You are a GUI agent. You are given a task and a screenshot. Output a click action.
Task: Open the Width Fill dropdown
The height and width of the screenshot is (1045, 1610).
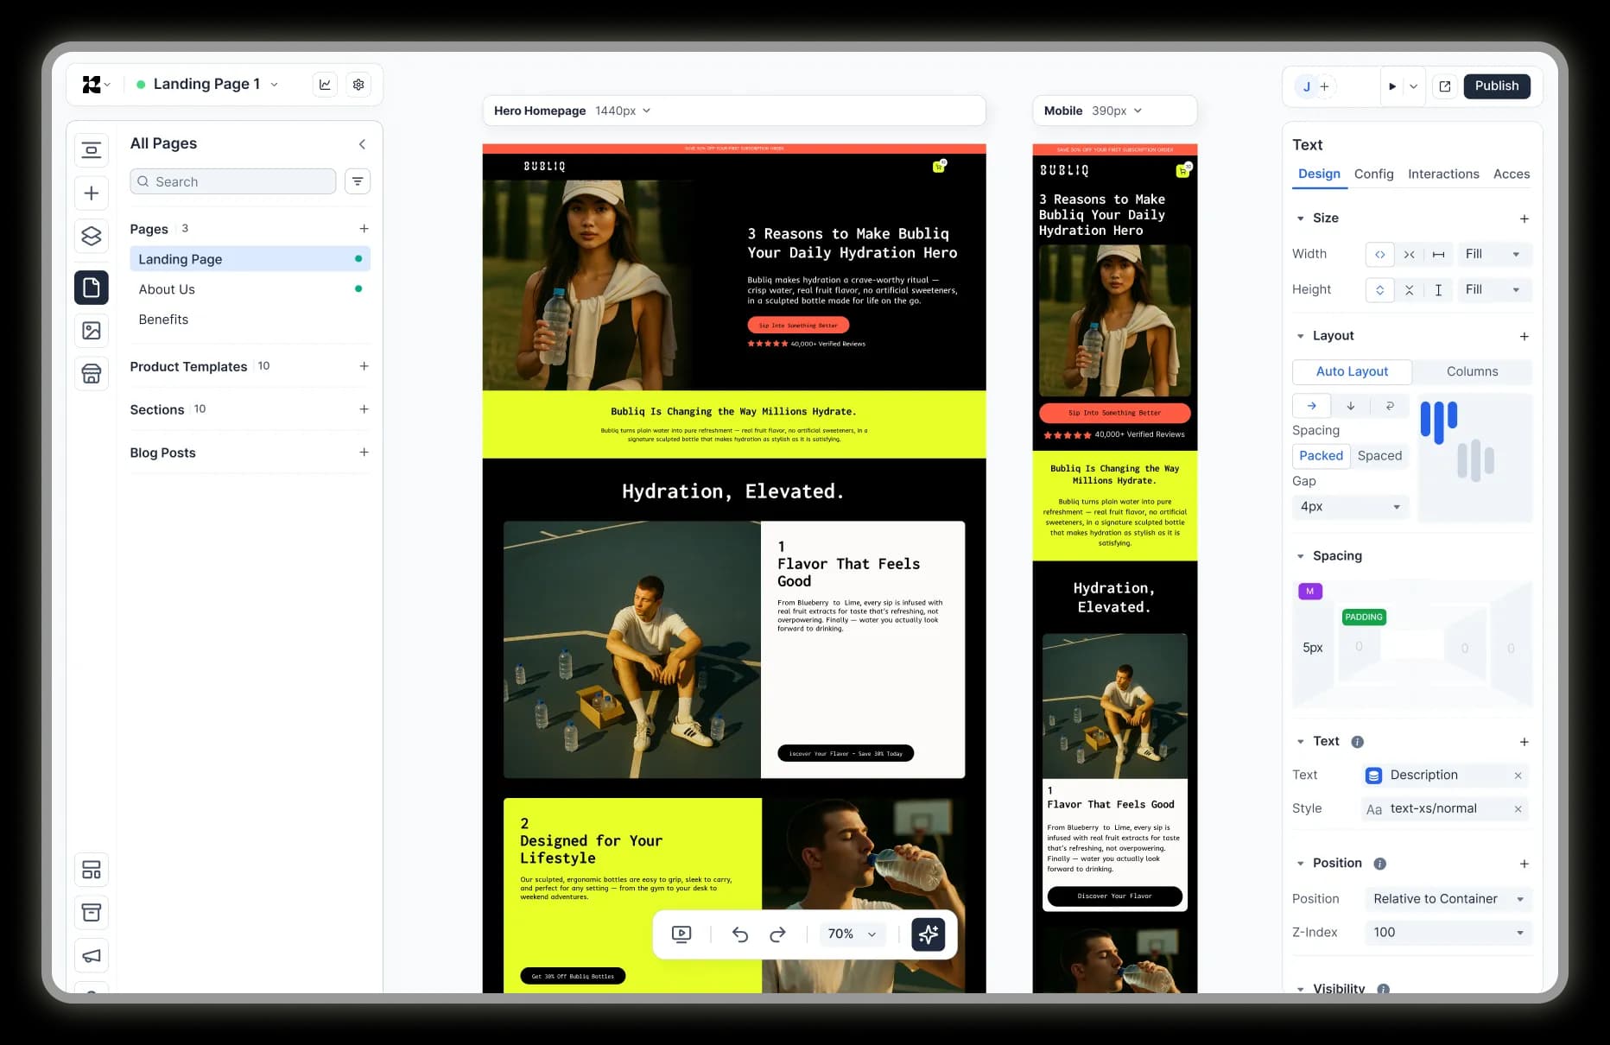pos(1493,255)
